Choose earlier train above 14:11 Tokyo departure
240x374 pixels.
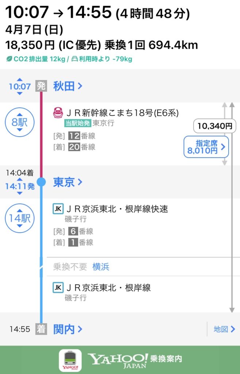pos(20,180)
